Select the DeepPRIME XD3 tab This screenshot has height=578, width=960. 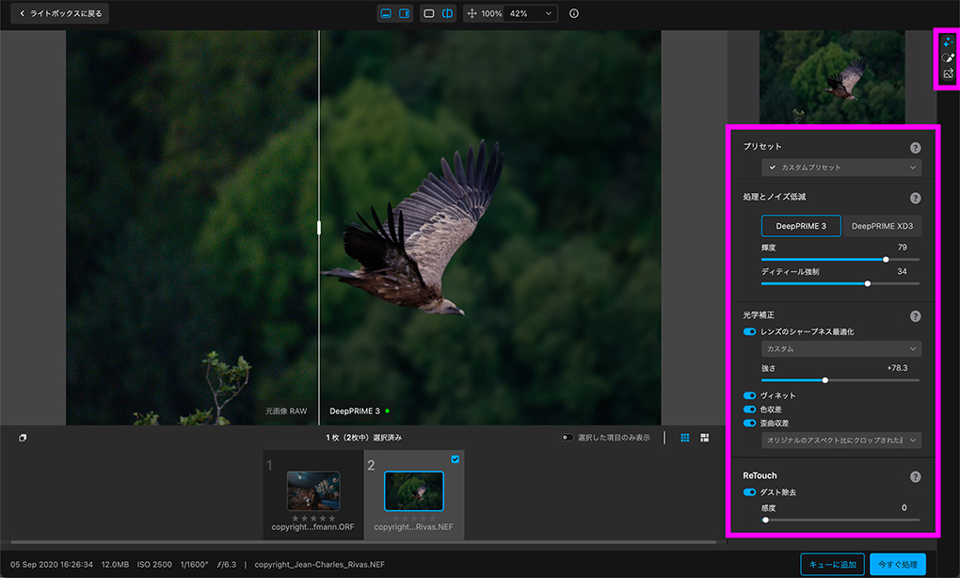click(x=881, y=226)
